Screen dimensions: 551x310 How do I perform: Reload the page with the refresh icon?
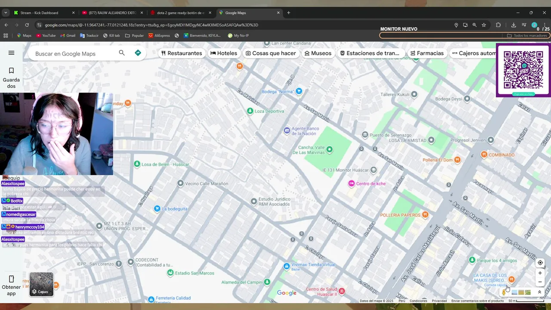(x=27, y=25)
